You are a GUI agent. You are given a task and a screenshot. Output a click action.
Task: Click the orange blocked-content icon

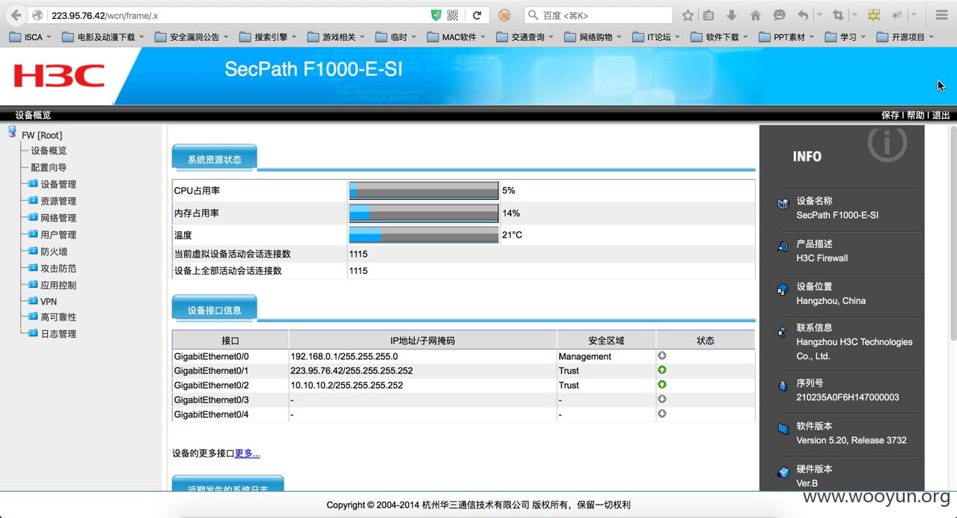(x=504, y=15)
